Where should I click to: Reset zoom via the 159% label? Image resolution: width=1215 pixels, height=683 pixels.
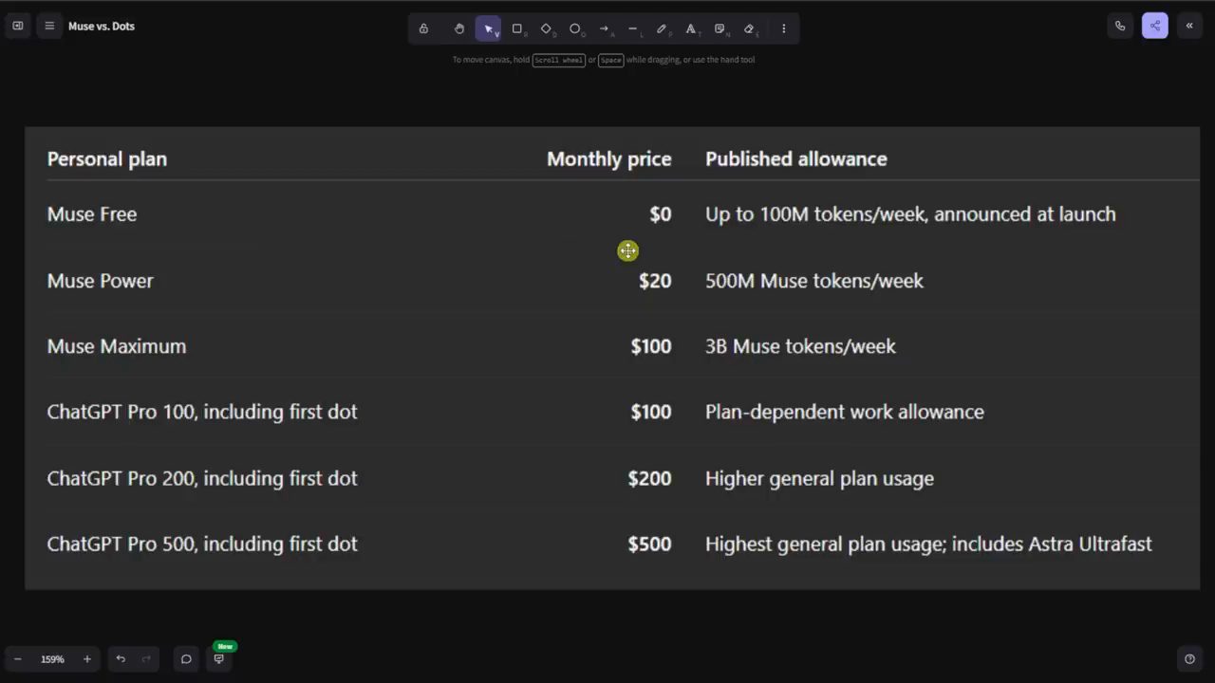pos(52,659)
